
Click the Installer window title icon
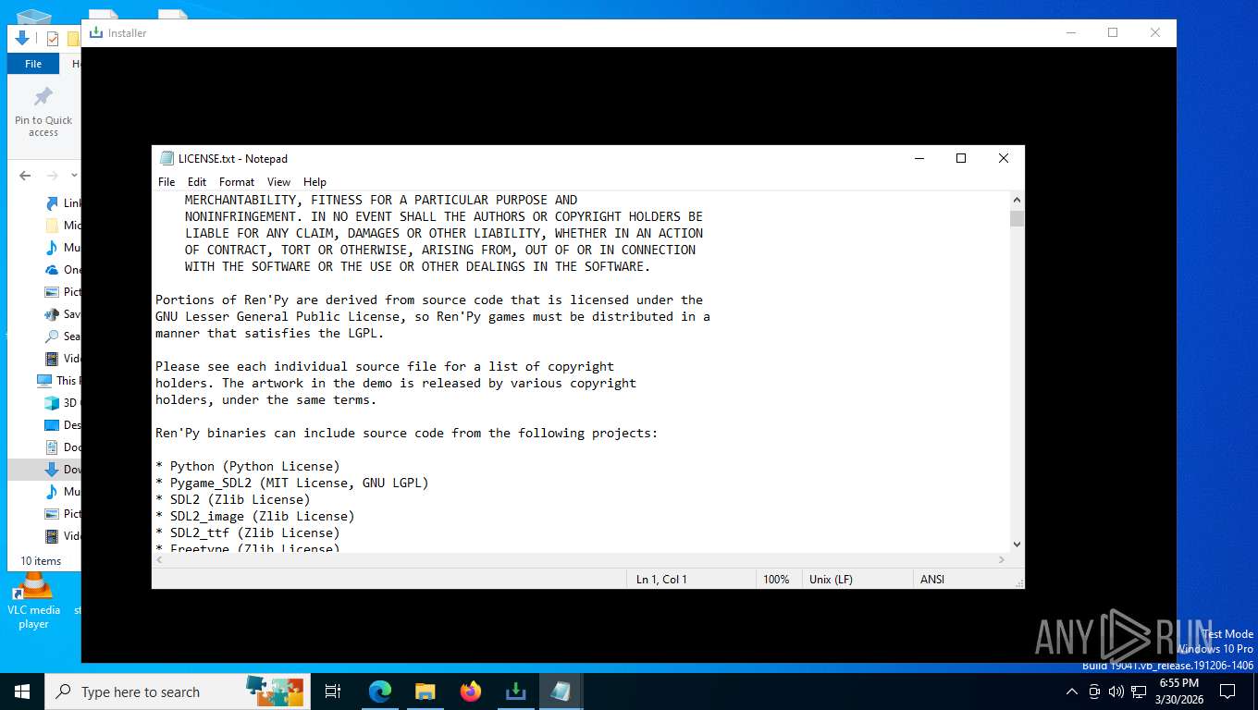pyautogui.click(x=95, y=33)
